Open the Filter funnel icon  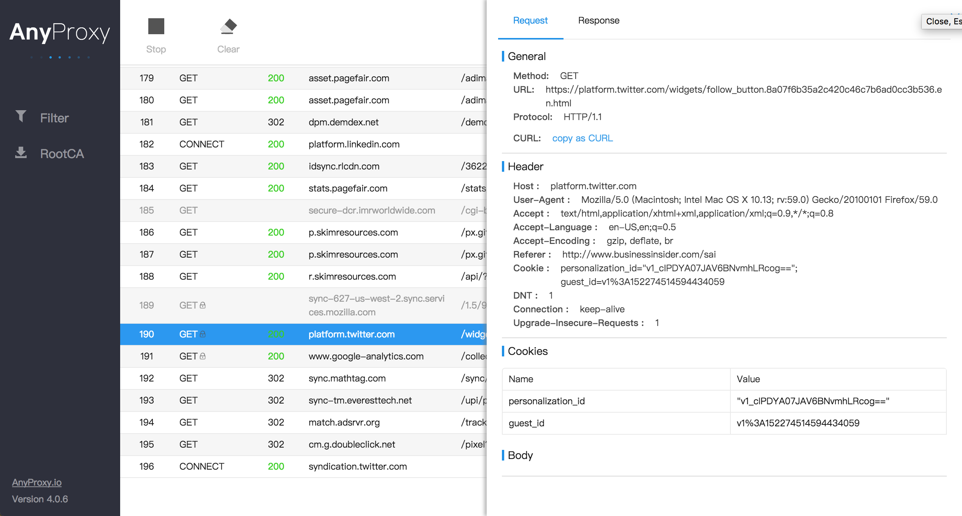21,116
